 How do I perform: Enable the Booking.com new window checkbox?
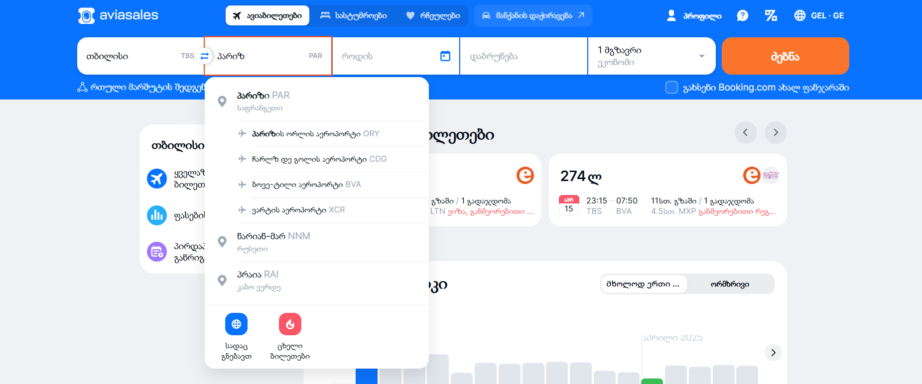671,88
